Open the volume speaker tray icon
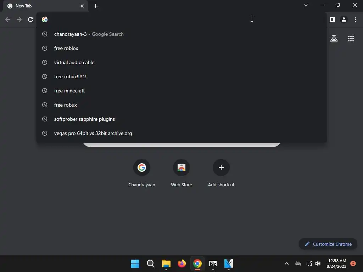Screen dimensions: 363x272 click(318, 263)
